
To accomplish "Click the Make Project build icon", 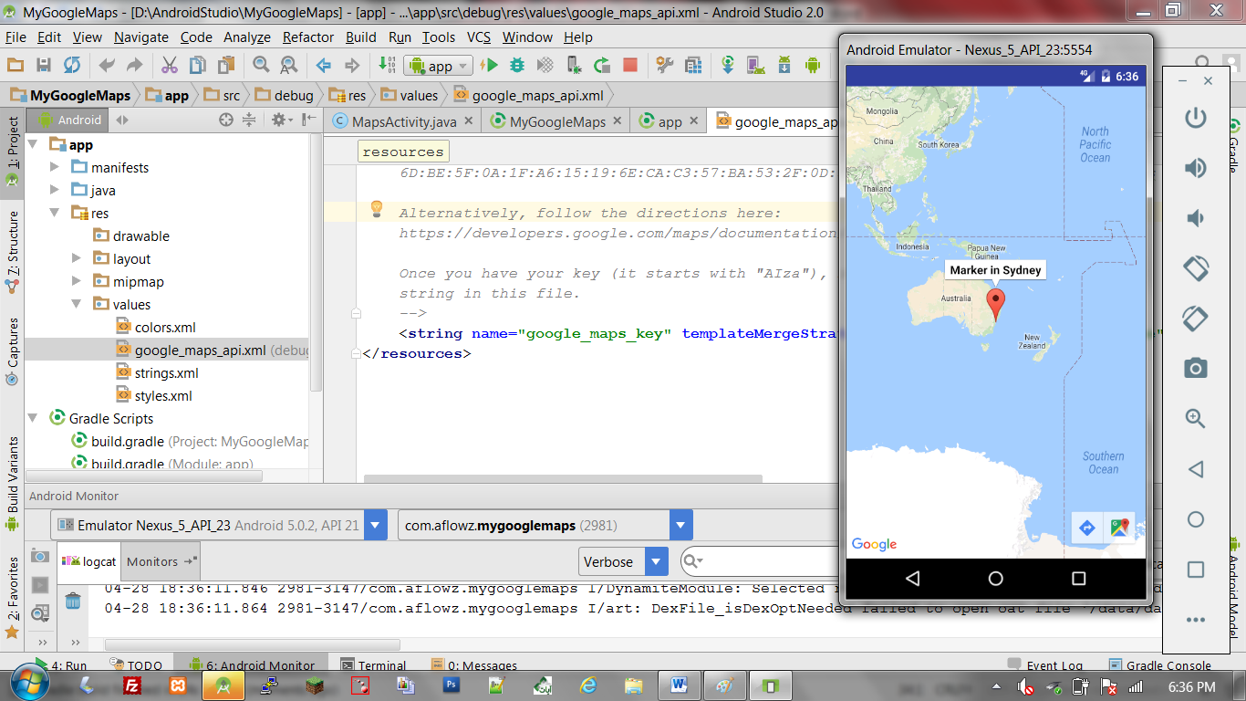I will point(386,65).
